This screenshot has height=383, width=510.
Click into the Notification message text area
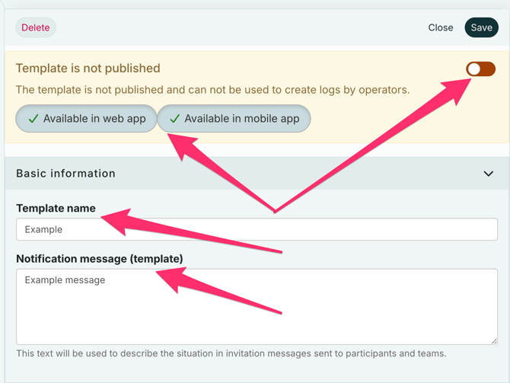(x=257, y=312)
